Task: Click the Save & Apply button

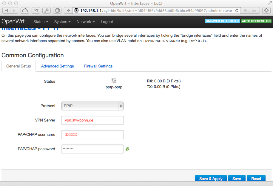Action: [x=211, y=178]
